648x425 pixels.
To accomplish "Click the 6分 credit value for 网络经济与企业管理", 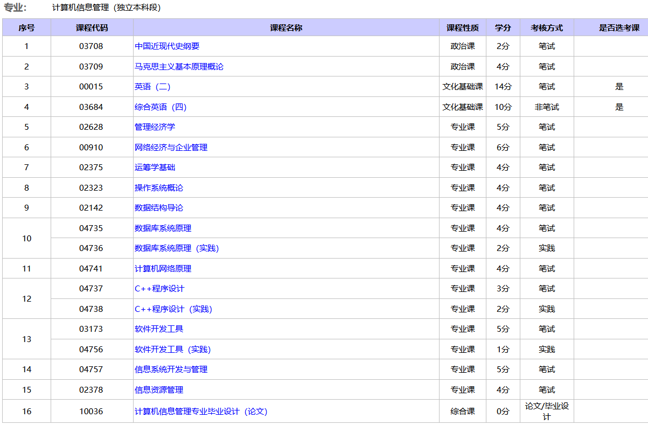I will (503, 148).
